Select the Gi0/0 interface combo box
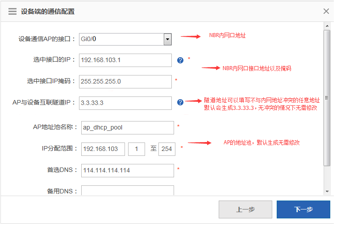This screenshot has height=226, width=345. point(121,39)
